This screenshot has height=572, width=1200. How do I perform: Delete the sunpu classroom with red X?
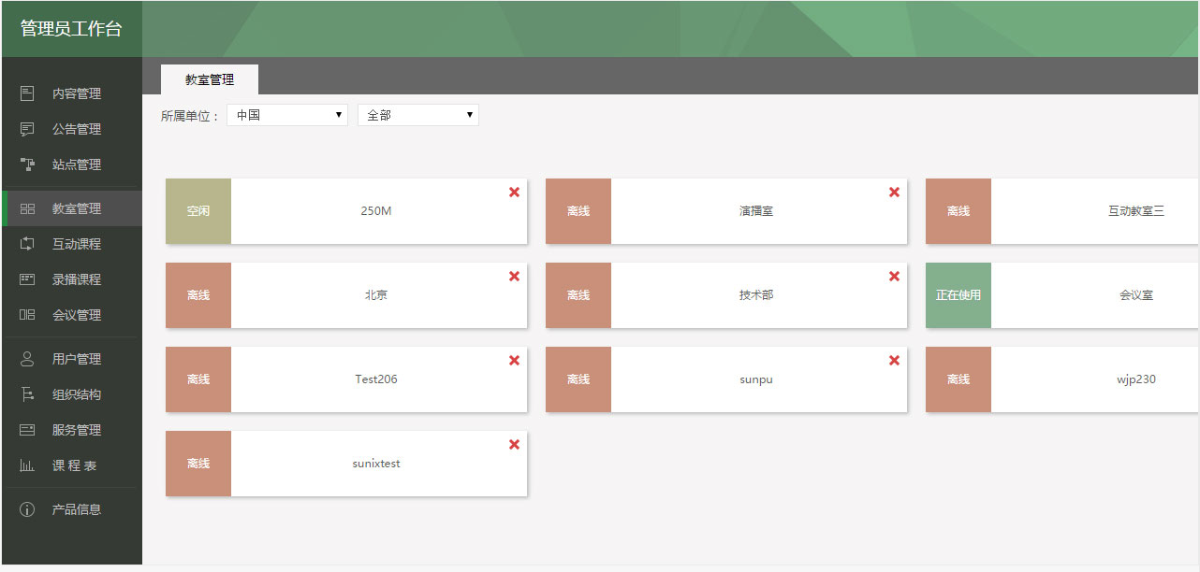tap(894, 360)
